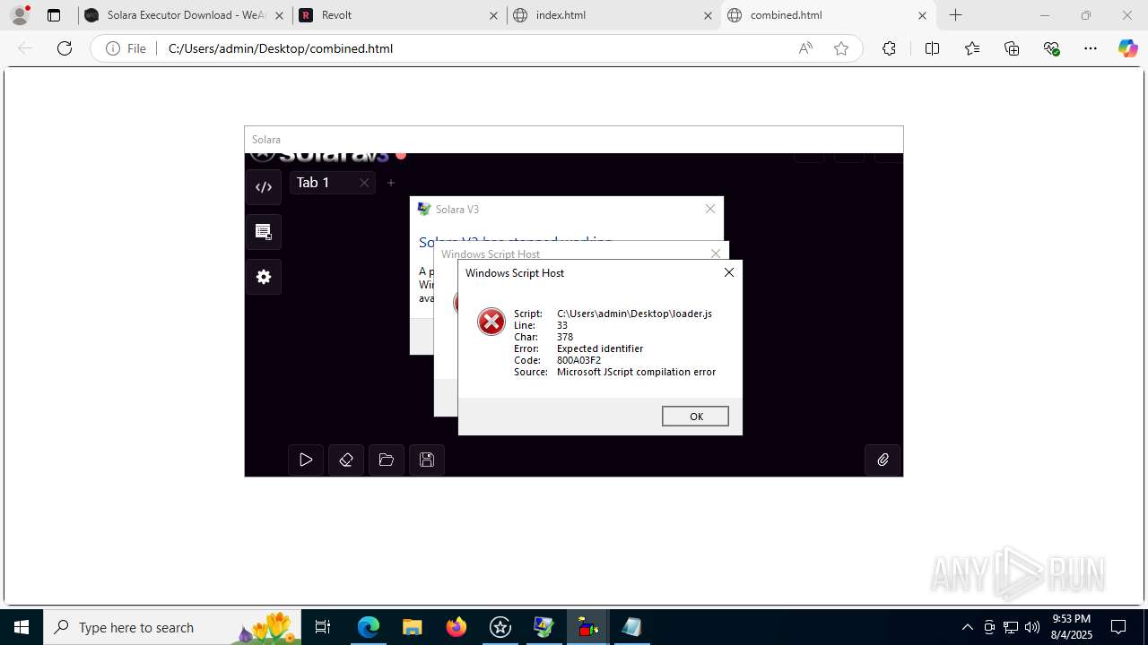Add this page to favorites star
Screen dimensions: 1148x645
pos(841,48)
